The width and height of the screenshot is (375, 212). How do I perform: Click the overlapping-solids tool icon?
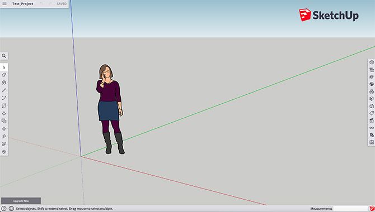click(4, 121)
